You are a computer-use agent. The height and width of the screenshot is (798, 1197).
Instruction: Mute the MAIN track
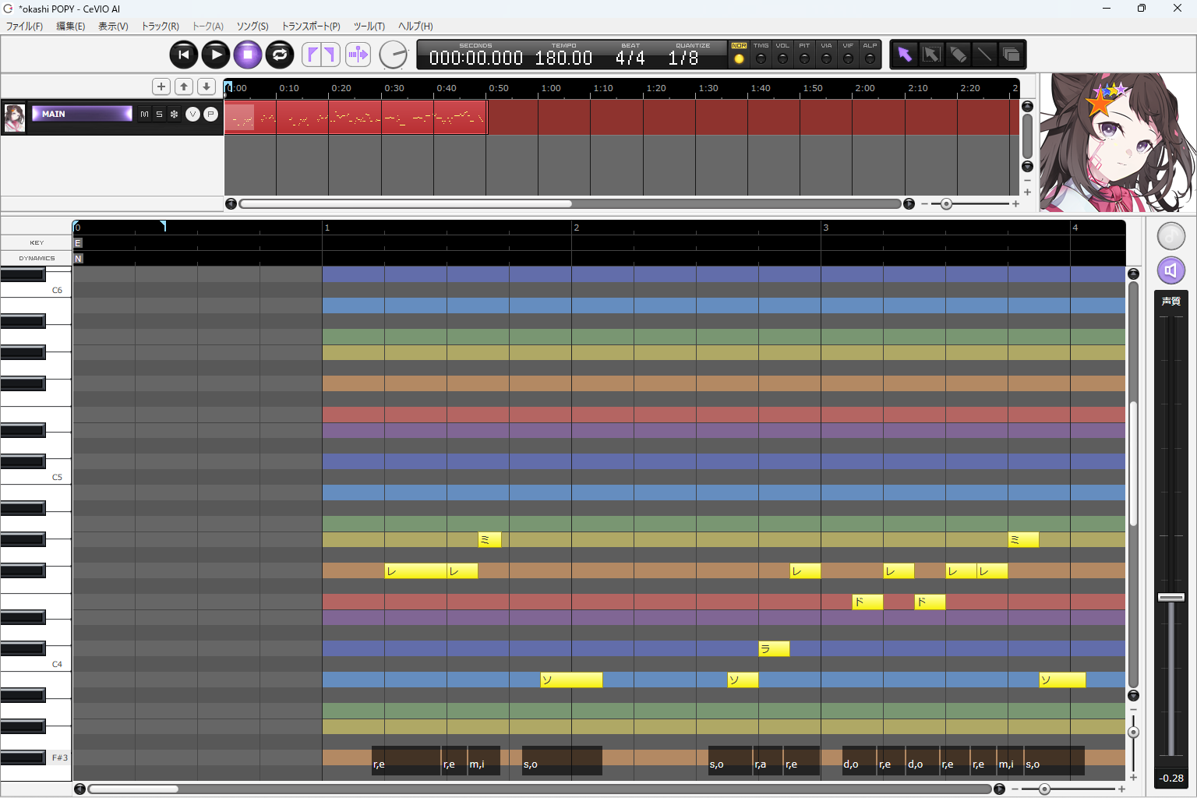[x=144, y=115]
